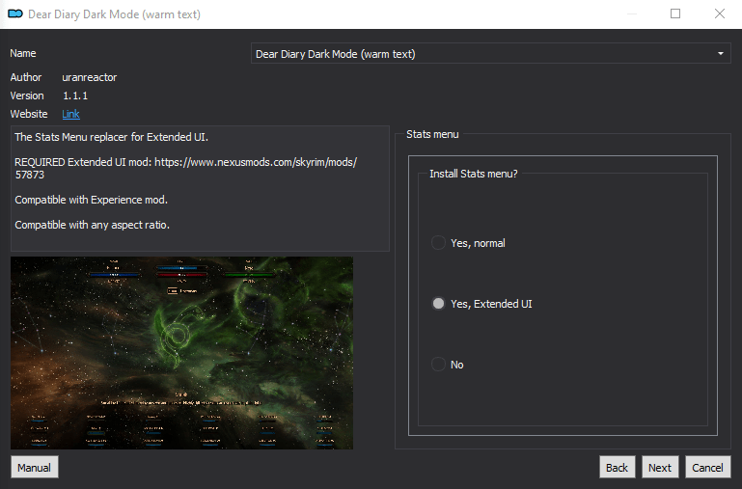Close the installer window

click(x=720, y=14)
